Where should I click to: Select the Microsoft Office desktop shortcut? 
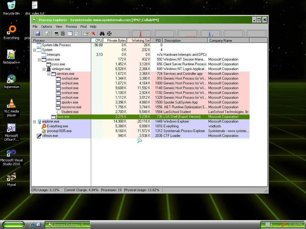click(11, 132)
